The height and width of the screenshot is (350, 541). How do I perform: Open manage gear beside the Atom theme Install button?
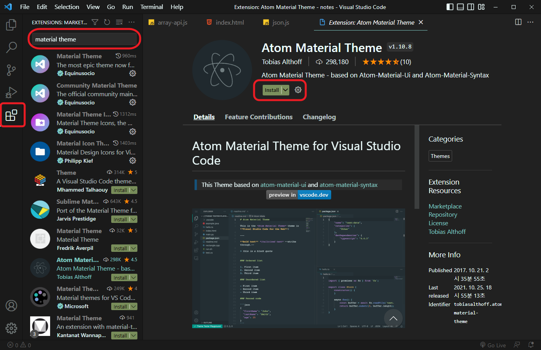[298, 90]
